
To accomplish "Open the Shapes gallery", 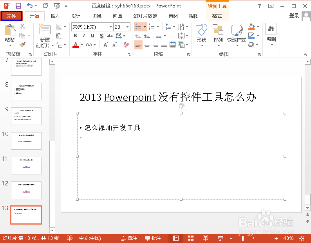I will click(x=201, y=35).
